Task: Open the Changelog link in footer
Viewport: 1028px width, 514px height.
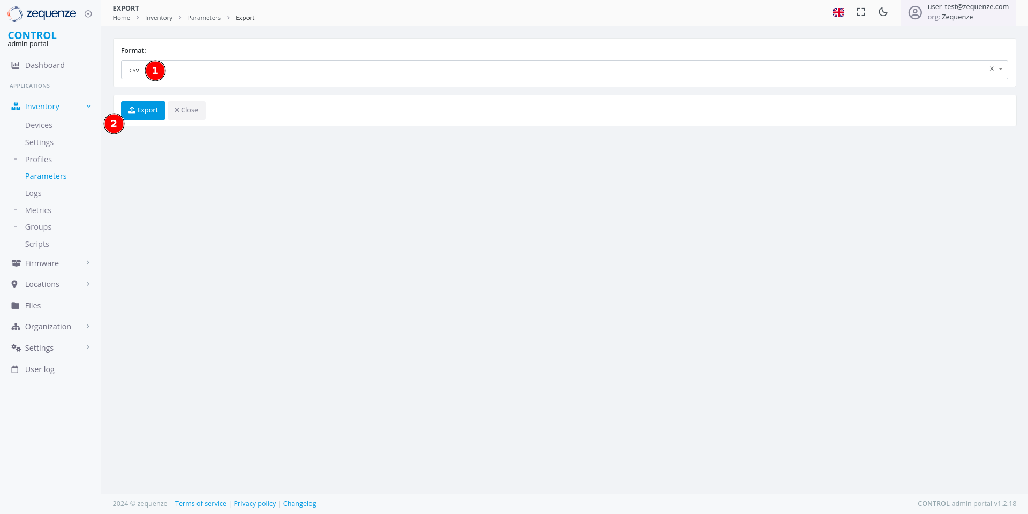Action: [x=299, y=503]
